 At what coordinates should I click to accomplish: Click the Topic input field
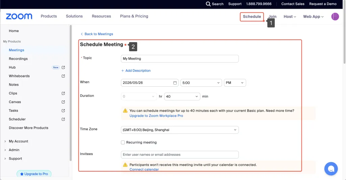(180, 59)
